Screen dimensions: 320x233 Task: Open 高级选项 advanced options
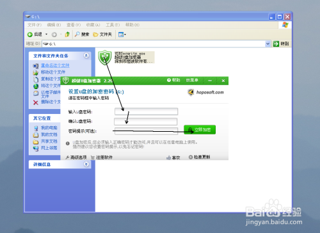tap(76, 157)
